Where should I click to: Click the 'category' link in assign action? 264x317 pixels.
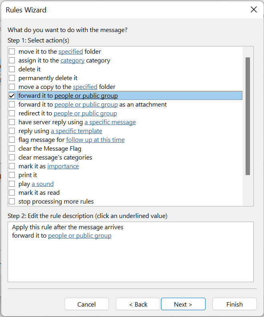click(x=73, y=61)
